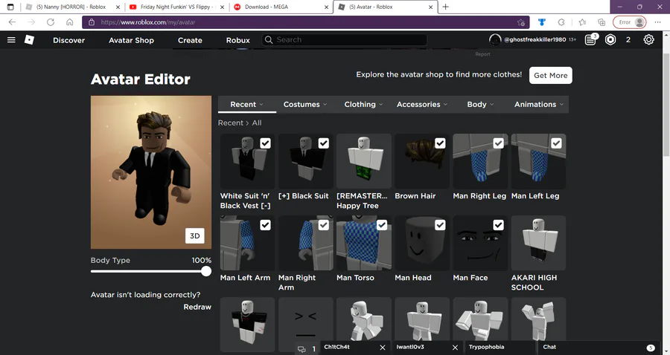Expand the Body category dropdown

pyautogui.click(x=480, y=105)
